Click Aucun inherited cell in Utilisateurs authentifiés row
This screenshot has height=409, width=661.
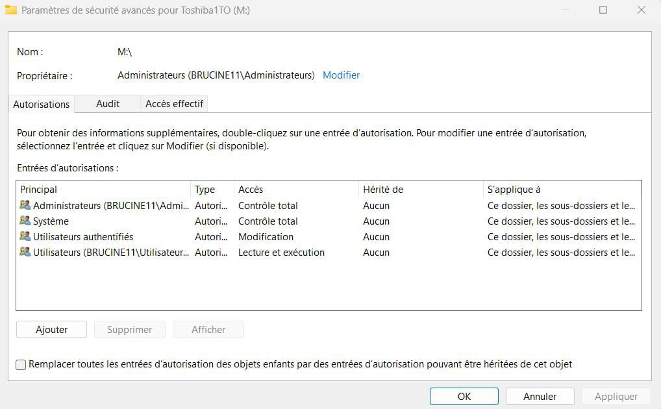click(x=376, y=236)
